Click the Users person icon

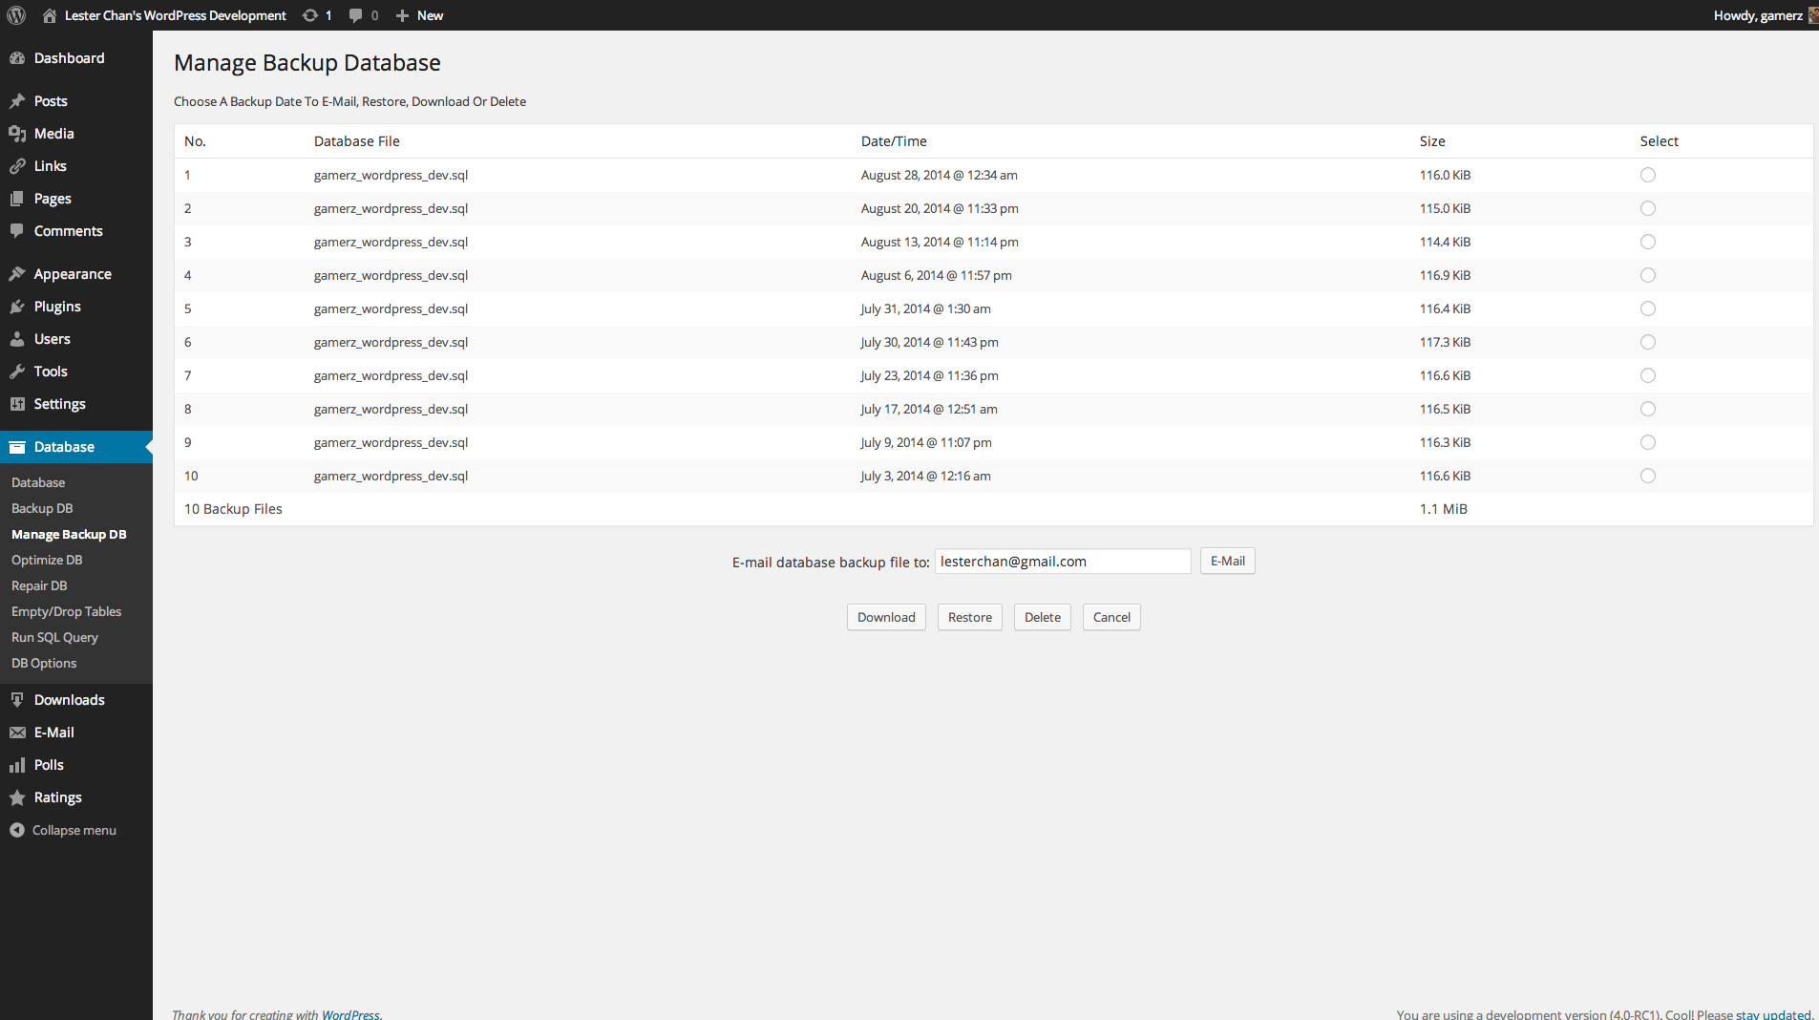point(17,339)
